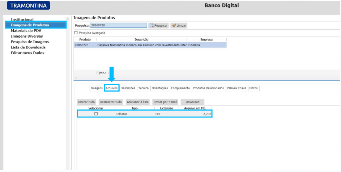Image resolution: width=341 pixels, height=172 pixels.
Task: Click Adicionar à lista button
Action: 138,102
